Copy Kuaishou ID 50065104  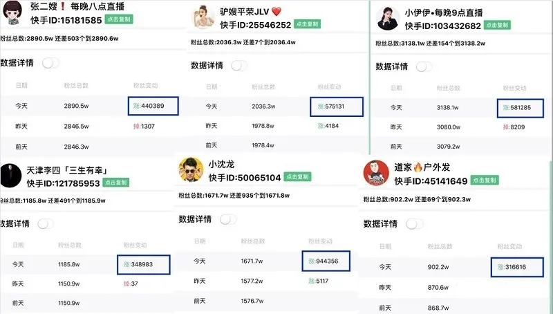(298, 177)
